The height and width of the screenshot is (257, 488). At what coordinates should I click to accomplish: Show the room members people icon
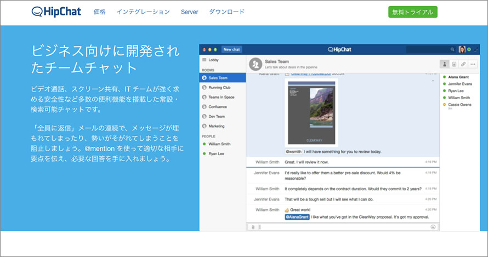pos(445,64)
